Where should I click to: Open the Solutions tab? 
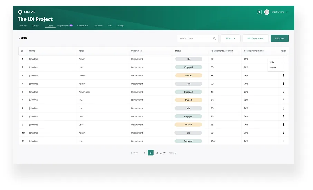[98, 26]
